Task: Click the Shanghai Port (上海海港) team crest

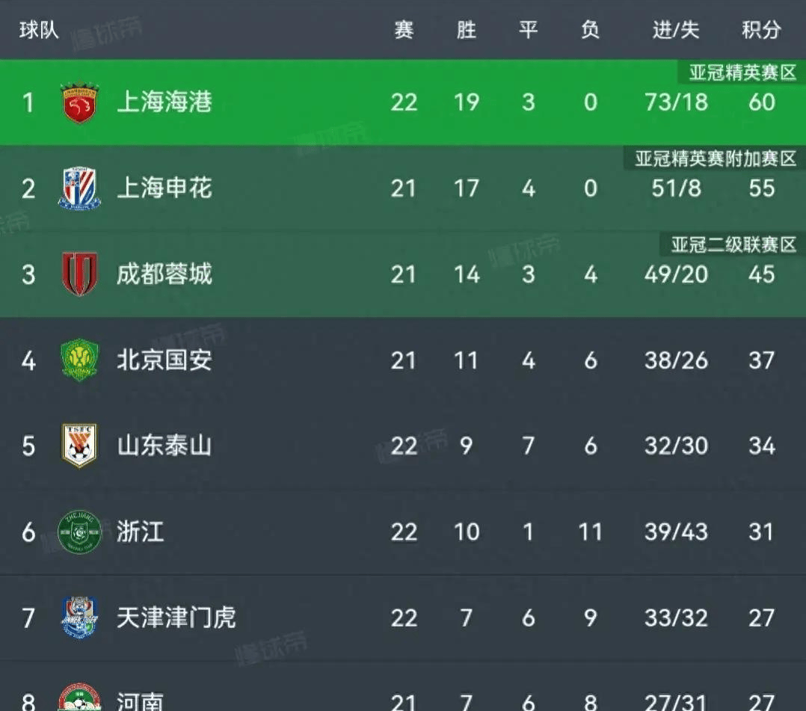Action: coord(79,102)
